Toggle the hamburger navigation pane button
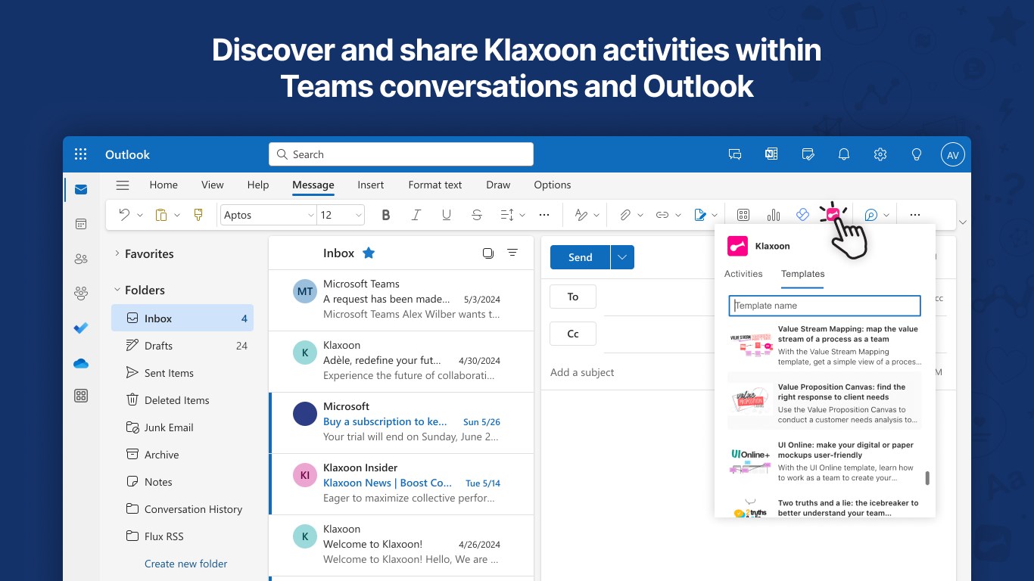This screenshot has width=1034, height=581. [x=123, y=185]
